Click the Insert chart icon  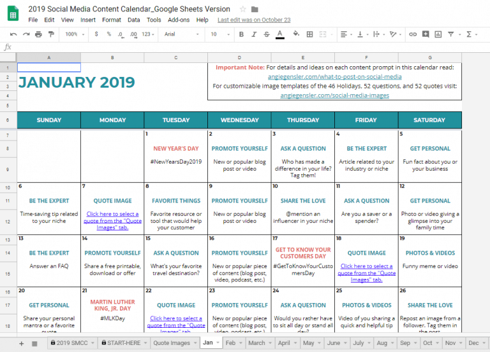coord(438,34)
